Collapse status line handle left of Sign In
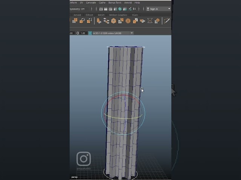Viewport: 241px width, 180px height. tap(143, 9)
